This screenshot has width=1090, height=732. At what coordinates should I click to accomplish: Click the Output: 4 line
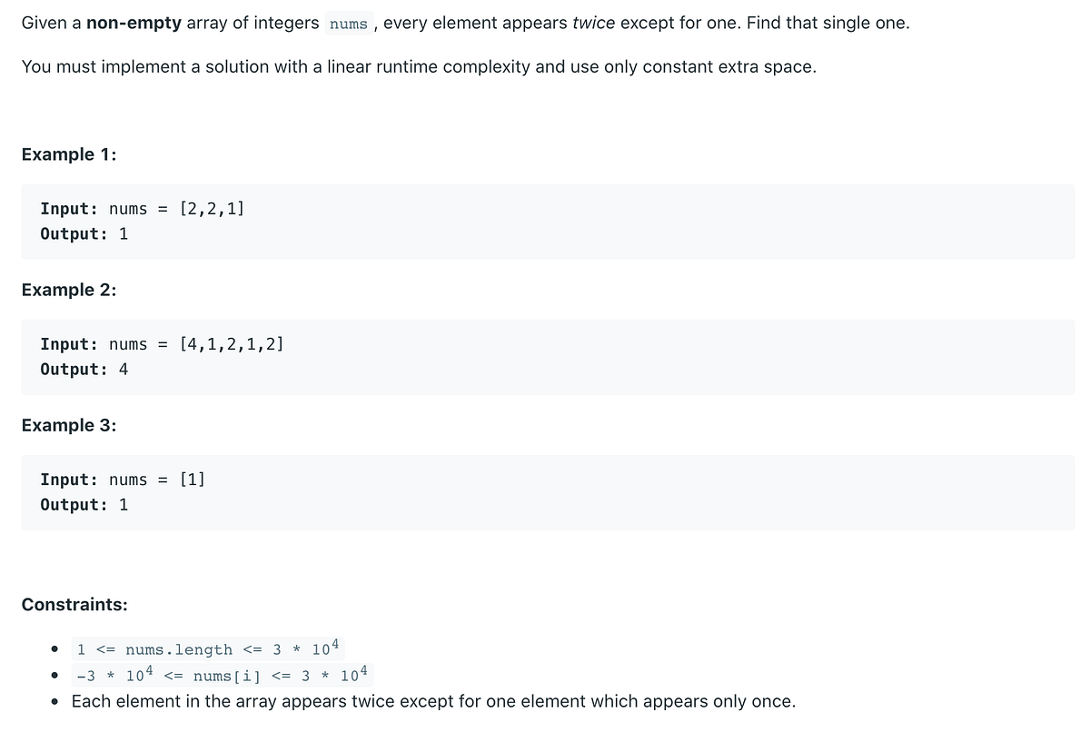pos(84,370)
